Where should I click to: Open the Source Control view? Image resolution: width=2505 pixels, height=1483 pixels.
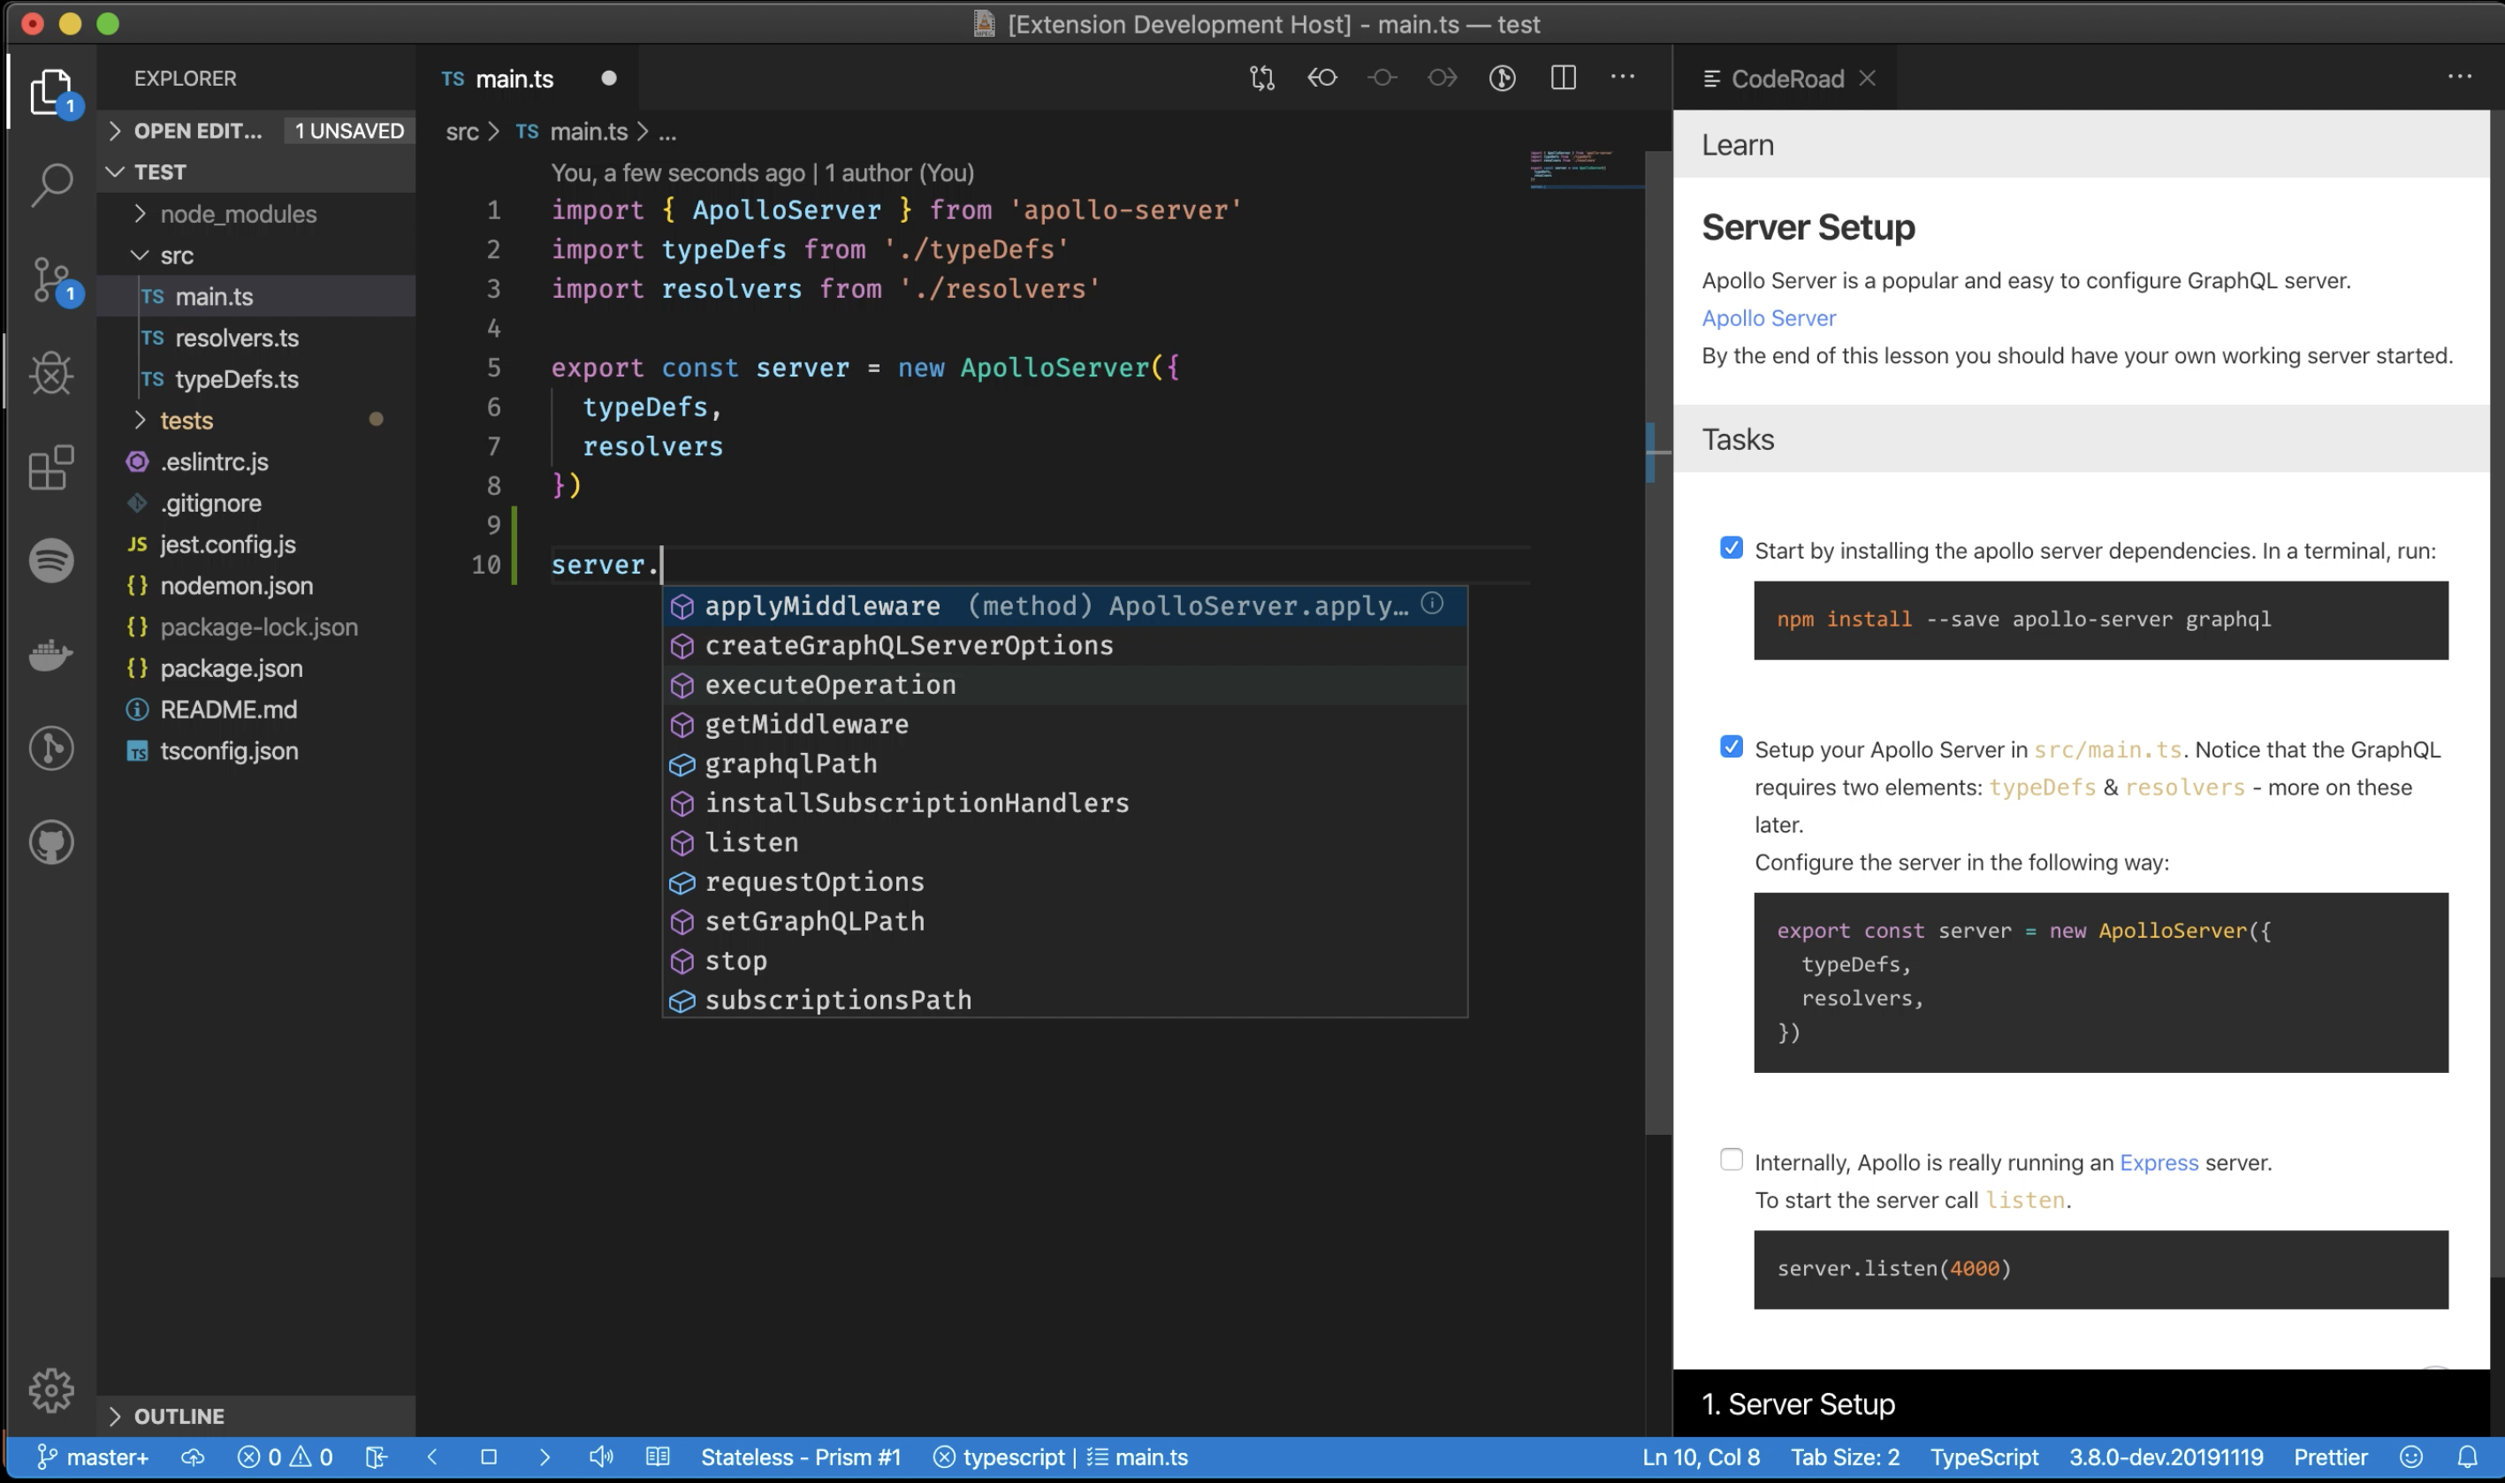tap(51, 280)
